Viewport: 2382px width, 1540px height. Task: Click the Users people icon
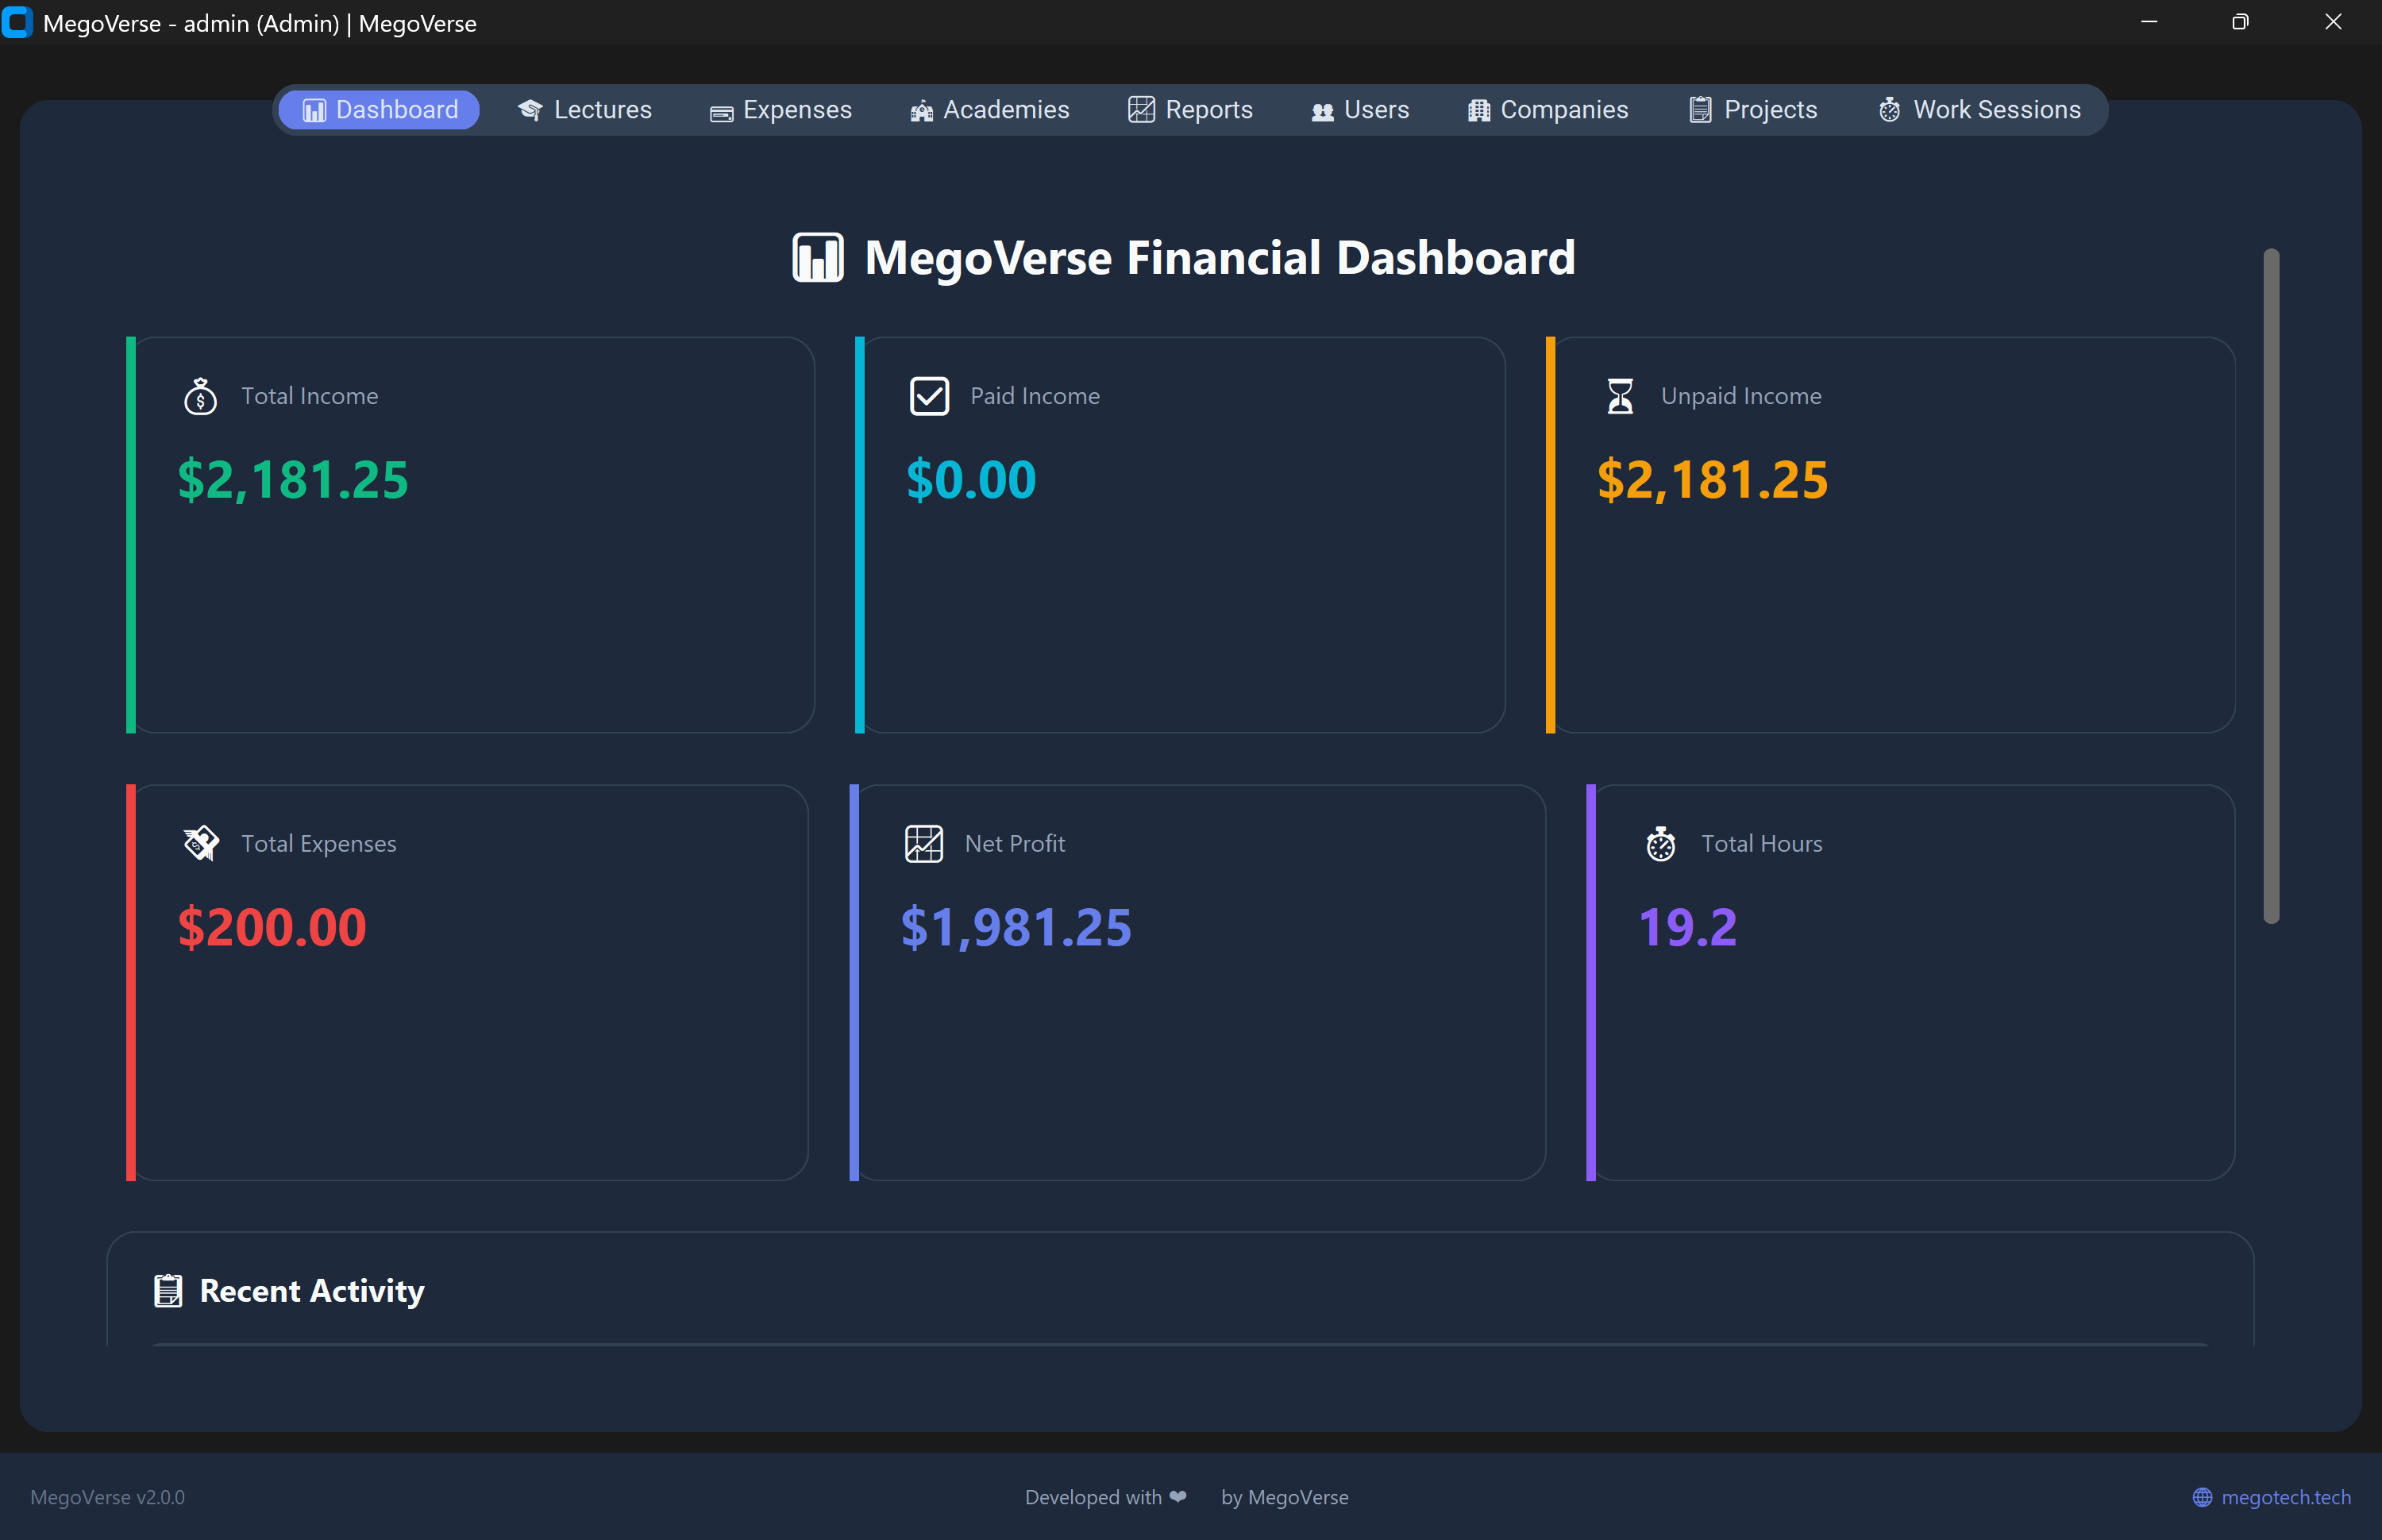coord(1322,110)
